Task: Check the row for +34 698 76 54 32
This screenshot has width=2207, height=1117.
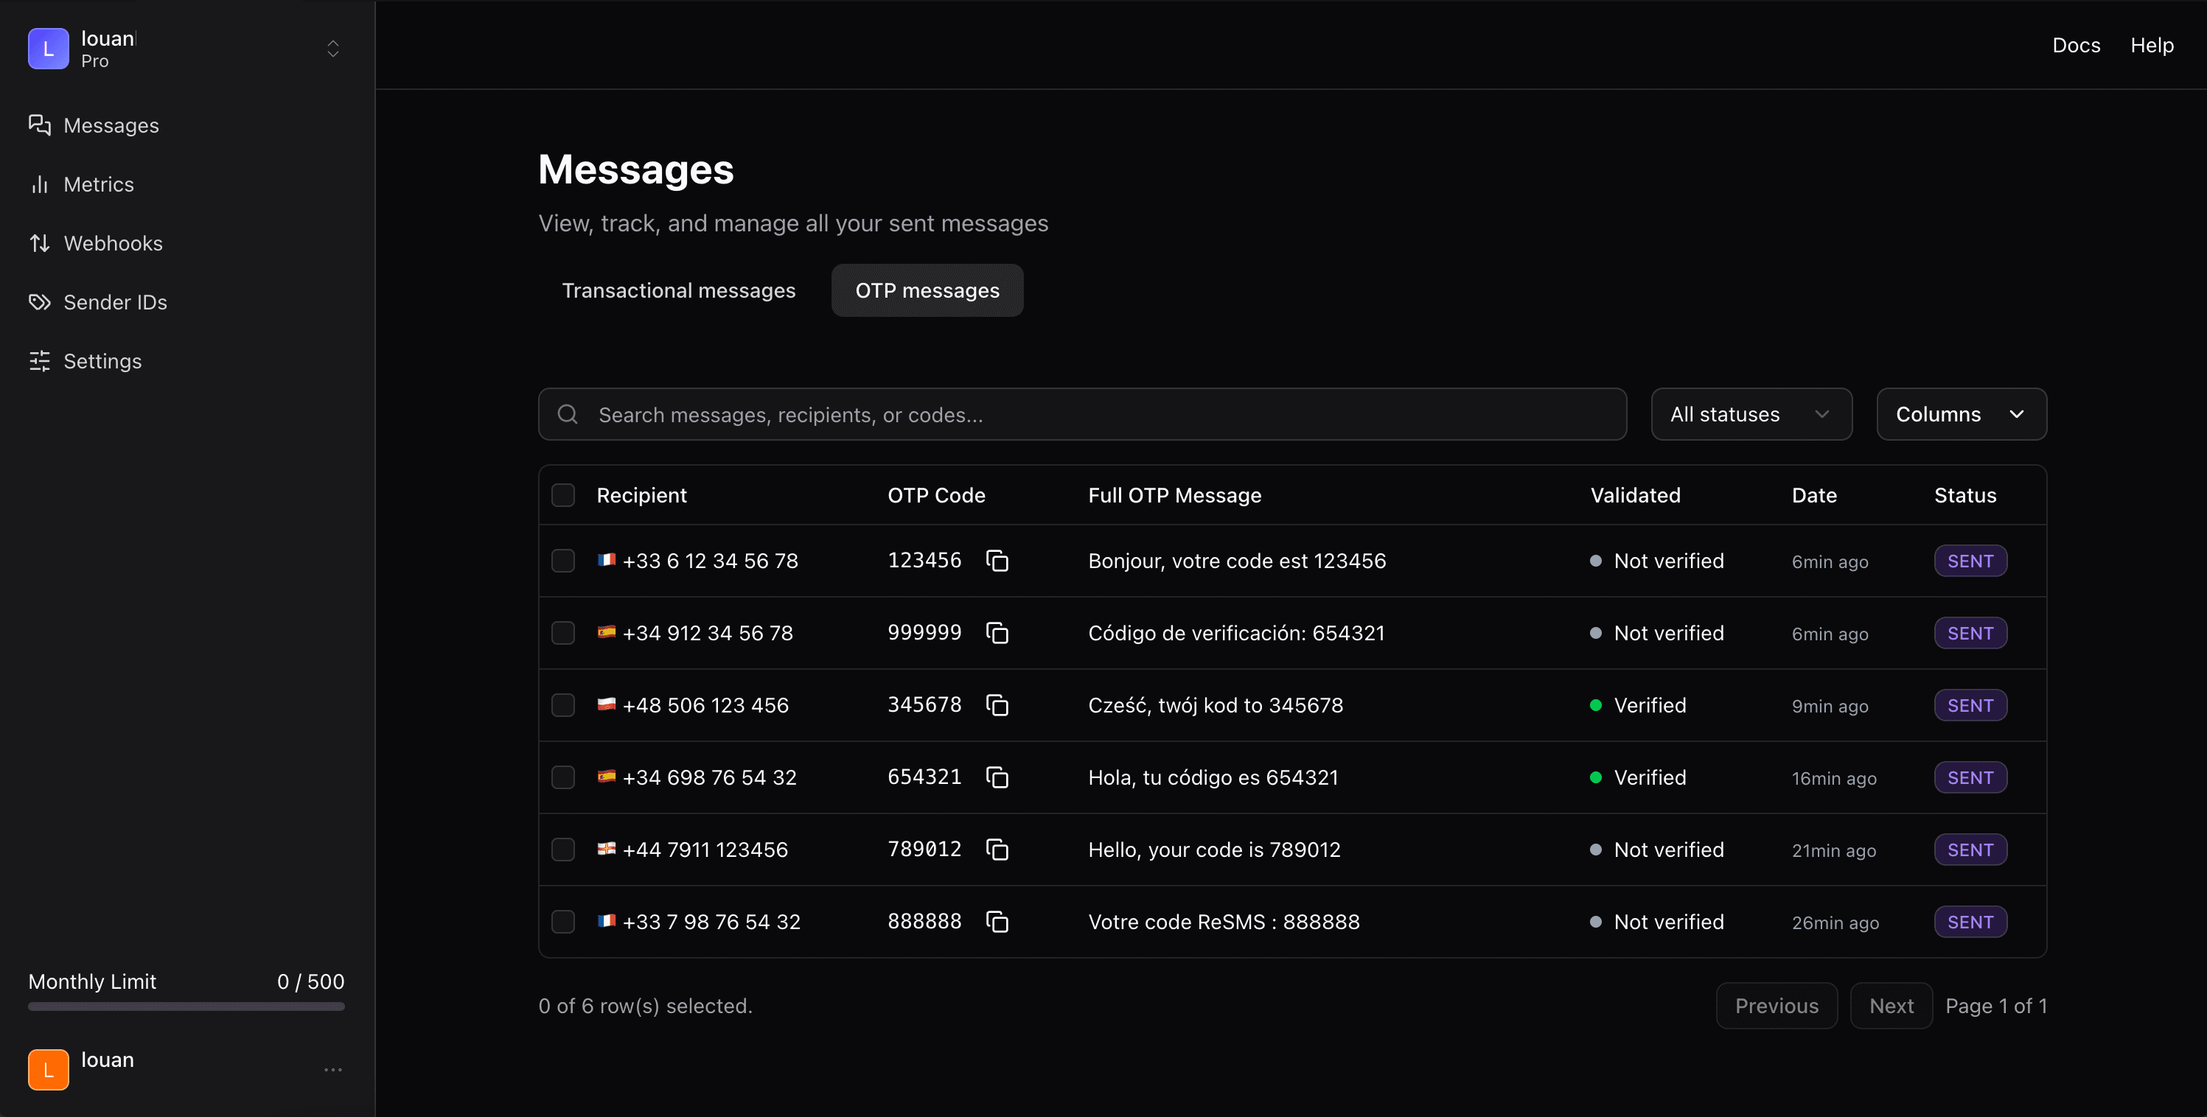Action: click(563, 777)
